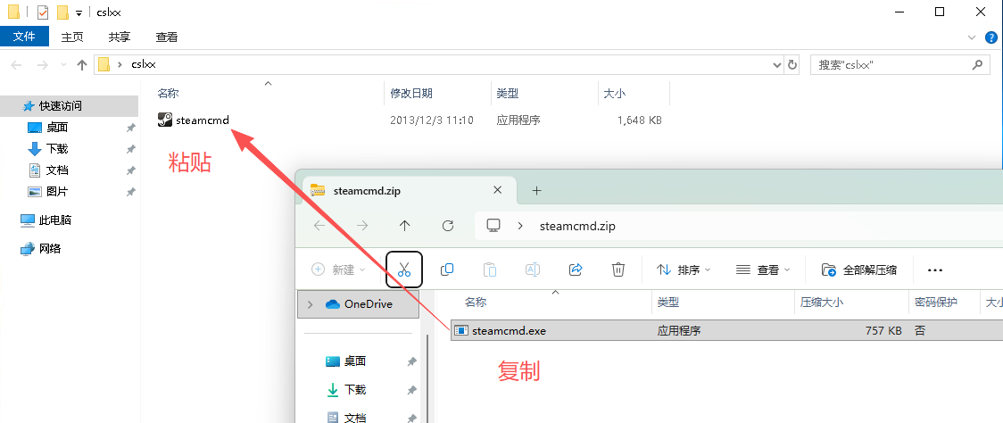The height and width of the screenshot is (423, 1003).
Task: Click the Cut scissors icon
Action: point(403,270)
